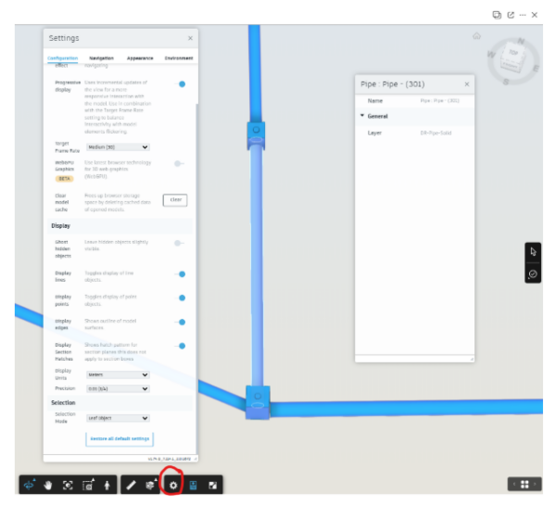Click the Home view icon
The image size is (556, 507).
pos(476,36)
